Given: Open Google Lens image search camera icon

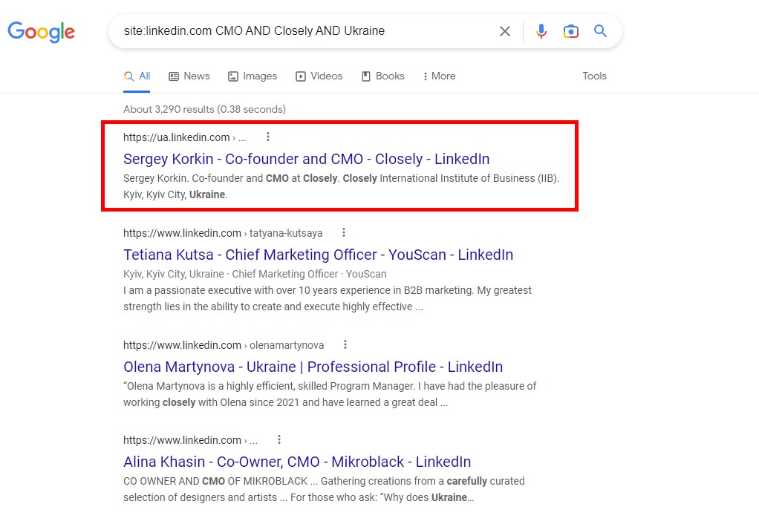Looking at the screenshot, I should (570, 30).
